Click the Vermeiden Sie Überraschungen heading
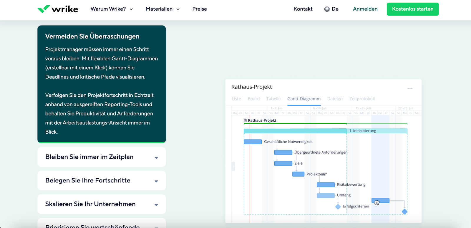Viewport: 471px width, 228px height. pos(92,36)
